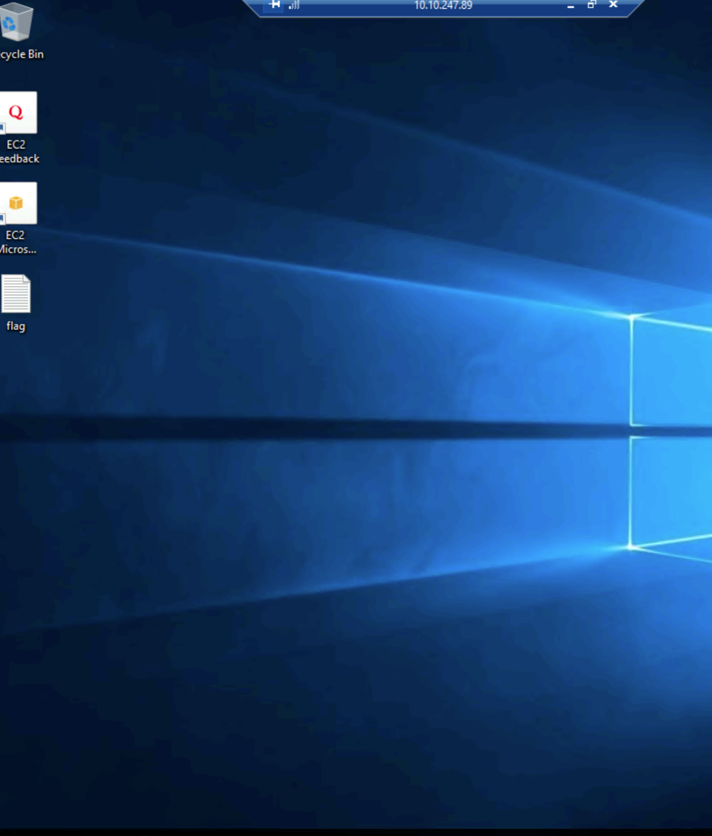Screen dimensions: 712x836
Task: Click the 10.10.247.89 connection bar title
Action: coord(443,5)
